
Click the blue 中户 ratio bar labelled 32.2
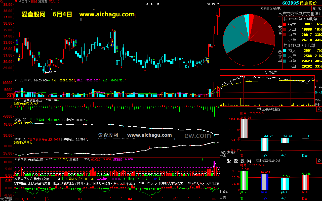coord(265,182)
